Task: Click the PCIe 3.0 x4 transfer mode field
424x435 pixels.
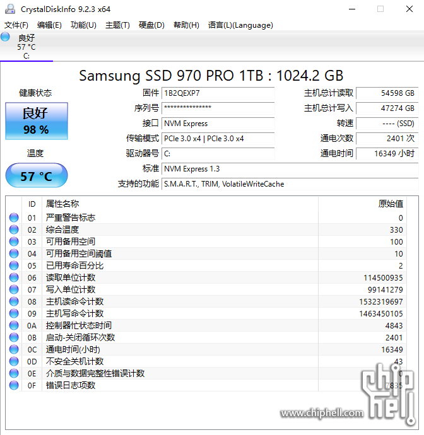Action: [x=218, y=139]
